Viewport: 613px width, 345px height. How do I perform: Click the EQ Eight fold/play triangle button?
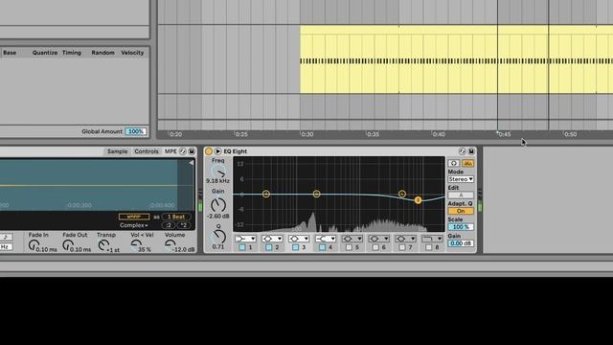[x=217, y=151]
